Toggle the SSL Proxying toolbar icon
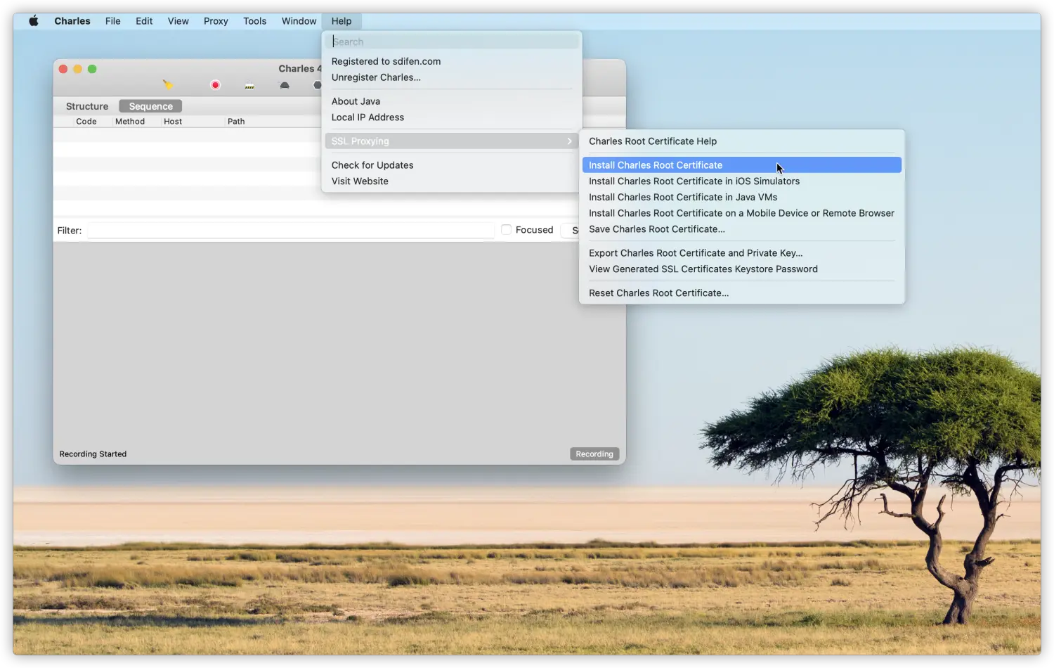This screenshot has height=668, width=1054. coord(249,86)
